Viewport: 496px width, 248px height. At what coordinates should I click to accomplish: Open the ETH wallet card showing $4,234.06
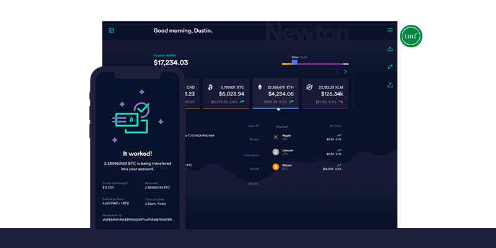click(275, 94)
